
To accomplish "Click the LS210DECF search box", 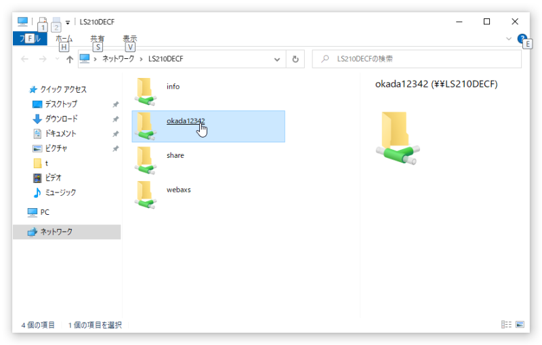I will tap(417, 59).
